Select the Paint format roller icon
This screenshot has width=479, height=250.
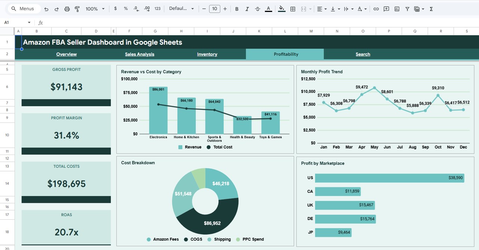click(x=77, y=9)
